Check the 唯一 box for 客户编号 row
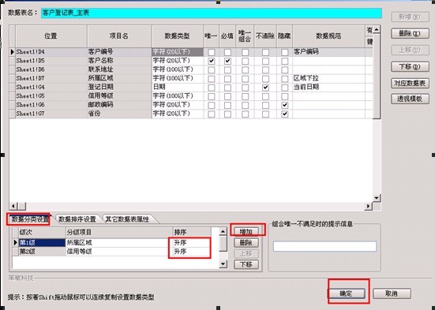The width and height of the screenshot is (435, 310). [212, 52]
